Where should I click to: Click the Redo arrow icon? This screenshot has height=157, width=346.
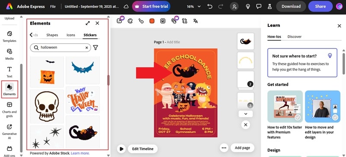221,6
